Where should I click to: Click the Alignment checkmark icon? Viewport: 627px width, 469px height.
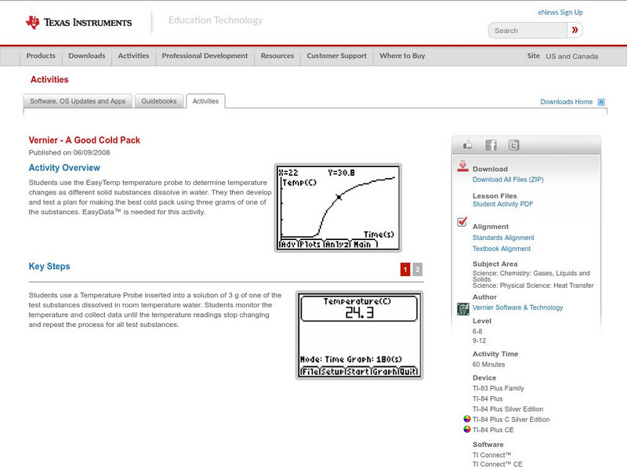(x=462, y=221)
